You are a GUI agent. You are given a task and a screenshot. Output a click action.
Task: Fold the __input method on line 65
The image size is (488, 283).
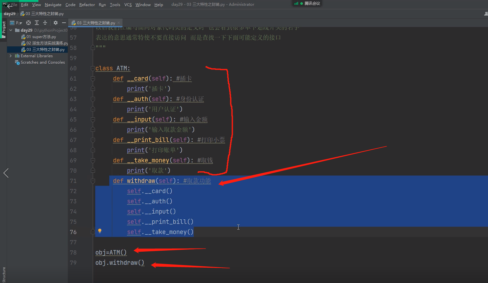click(x=93, y=120)
